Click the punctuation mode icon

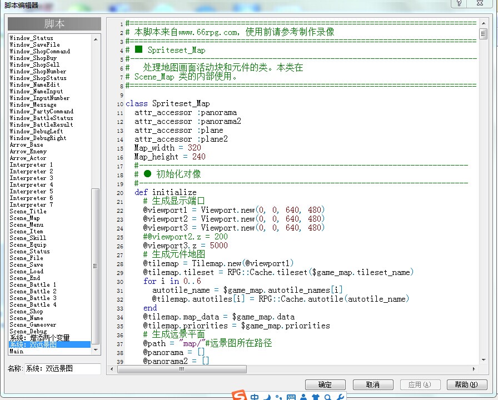click(x=278, y=397)
